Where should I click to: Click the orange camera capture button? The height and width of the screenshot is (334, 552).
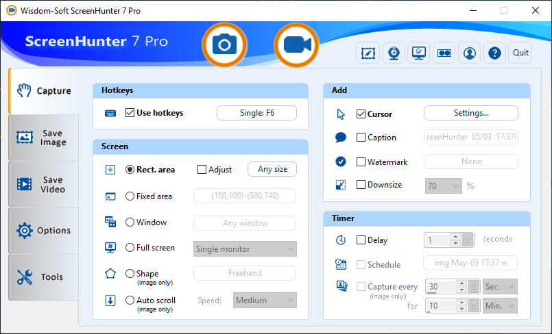pyautogui.click(x=224, y=44)
